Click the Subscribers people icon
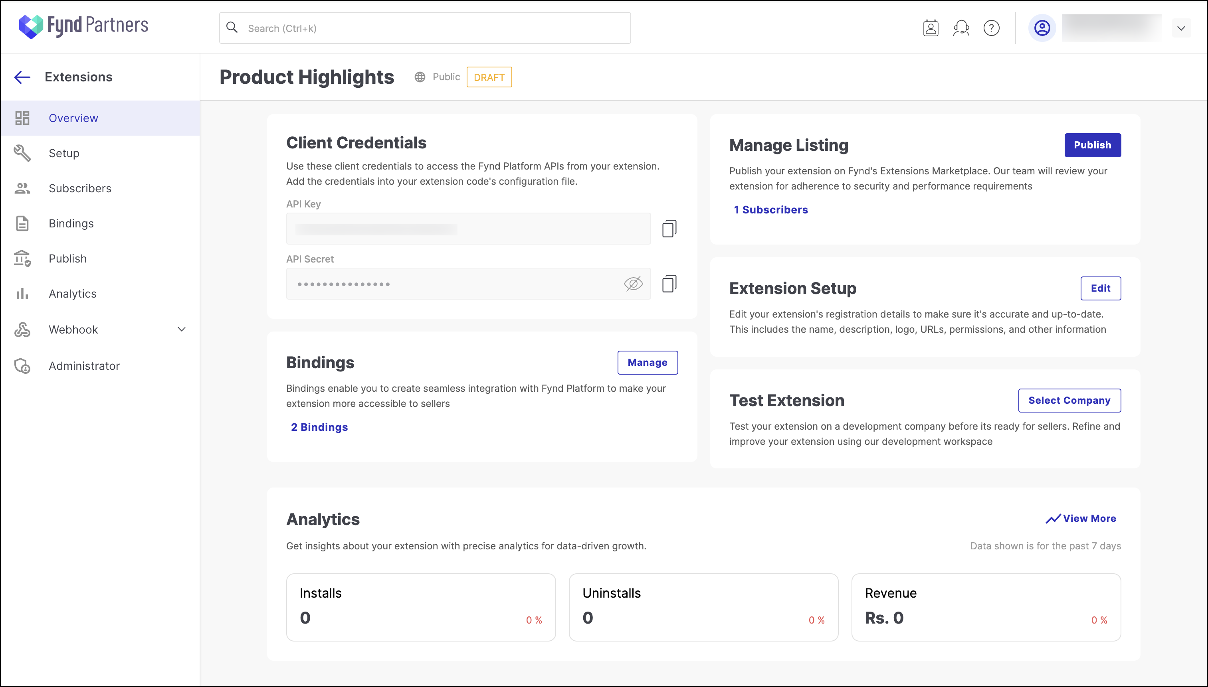 pos(22,188)
